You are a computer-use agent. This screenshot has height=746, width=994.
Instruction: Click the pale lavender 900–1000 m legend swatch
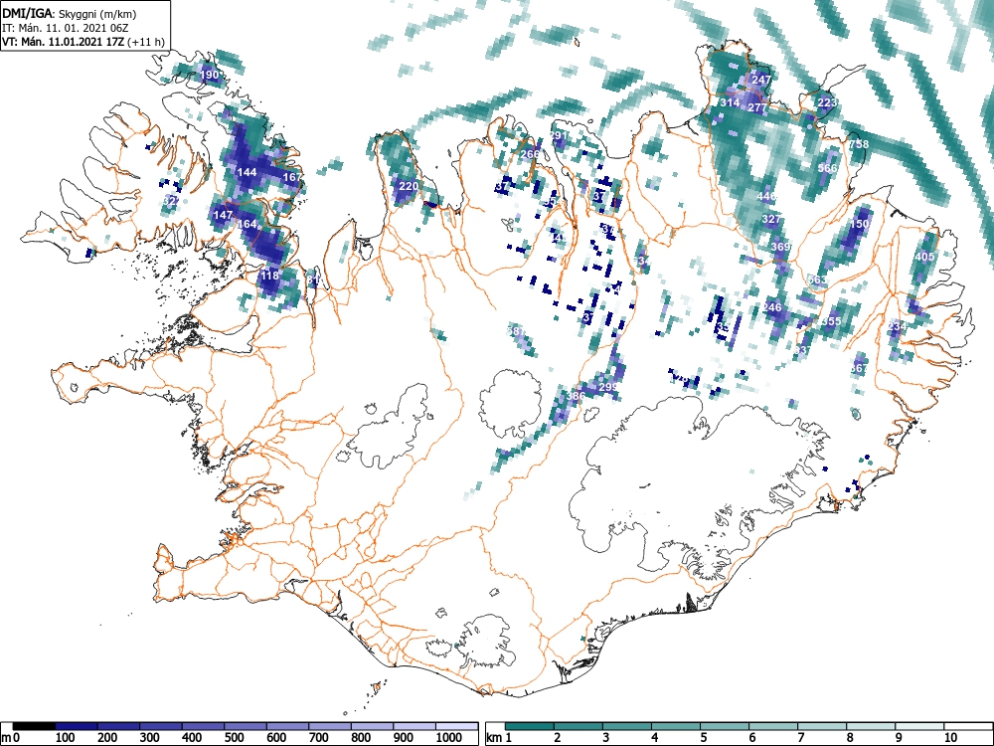(414, 726)
